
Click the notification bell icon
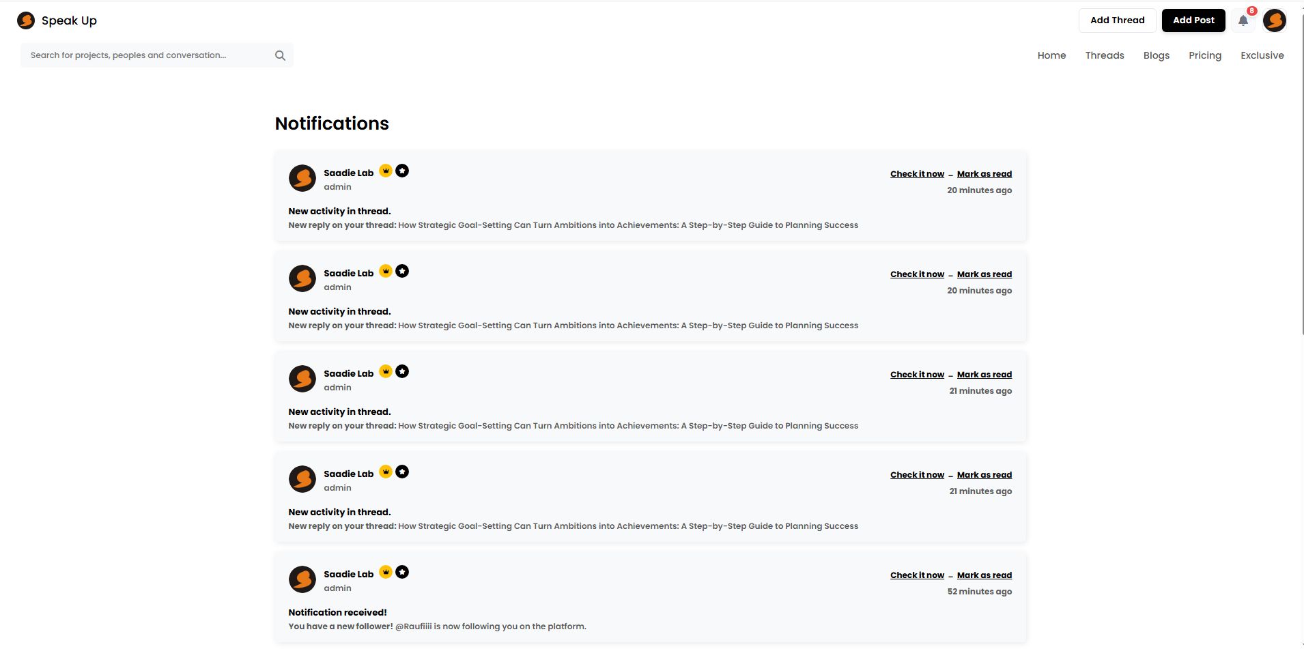1243,20
